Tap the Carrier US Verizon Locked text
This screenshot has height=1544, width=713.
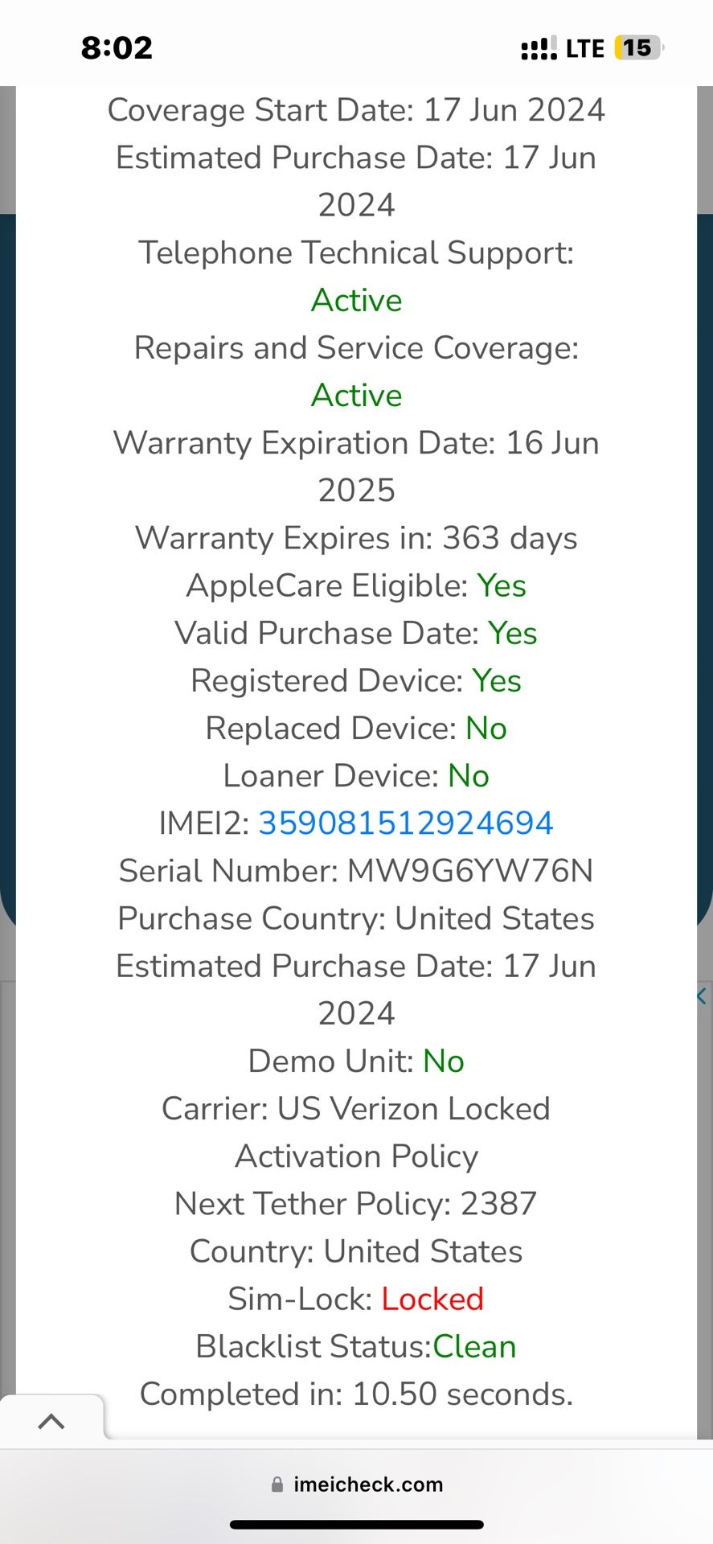(x=356, y=1109)
